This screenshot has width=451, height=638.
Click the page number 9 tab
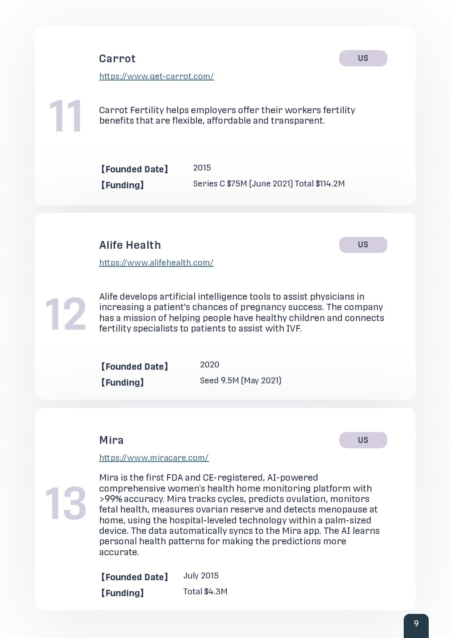[x=416, y=624]
